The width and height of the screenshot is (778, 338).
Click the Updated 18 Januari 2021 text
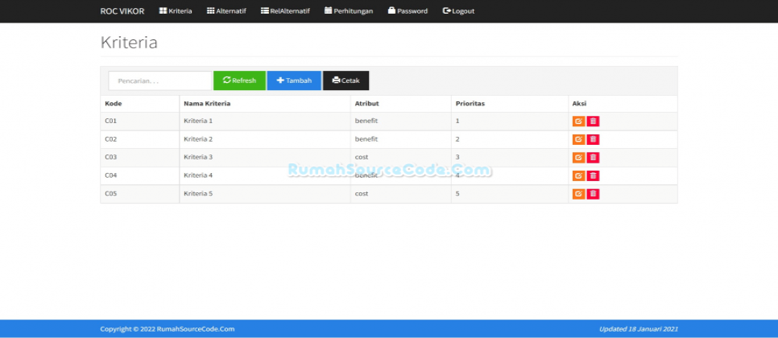(639, 329)
